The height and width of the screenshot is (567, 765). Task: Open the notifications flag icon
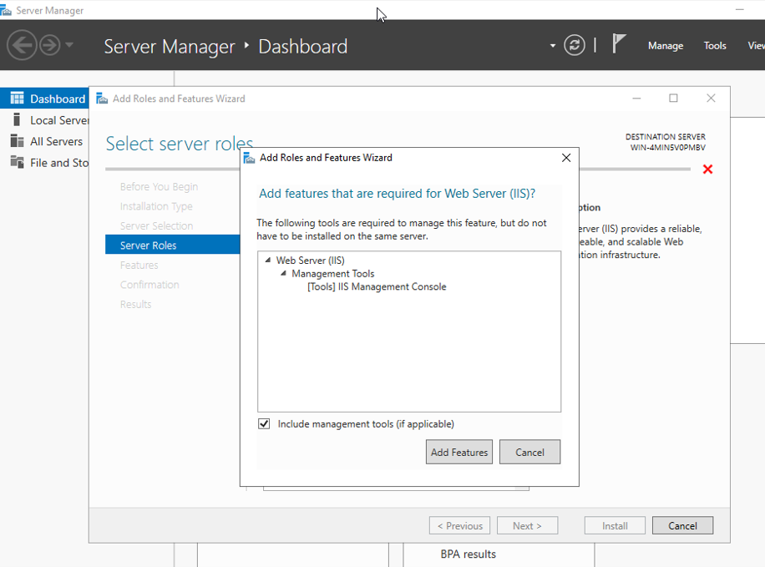619,44
